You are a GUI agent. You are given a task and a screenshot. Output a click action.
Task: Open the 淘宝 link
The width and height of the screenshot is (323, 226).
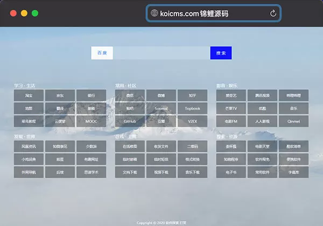point(29,95)
